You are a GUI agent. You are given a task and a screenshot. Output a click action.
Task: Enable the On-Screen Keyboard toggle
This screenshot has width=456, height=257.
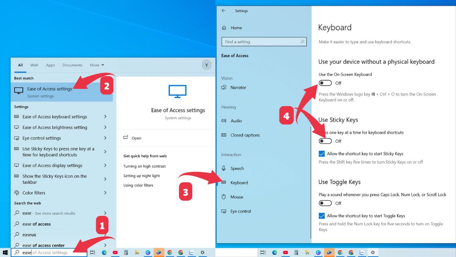click(325, 83)
